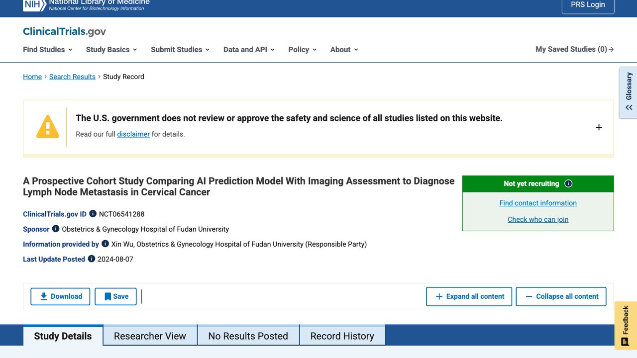Click info icon next to Information provided by

tap(105, 244)
